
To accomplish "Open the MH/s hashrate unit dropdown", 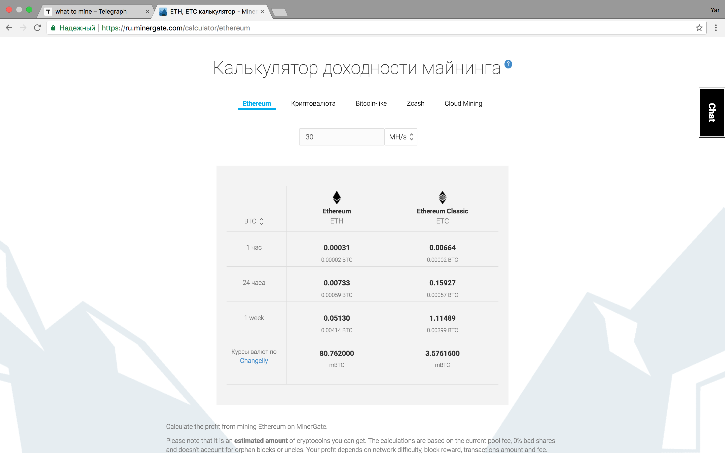I will 401,137.
